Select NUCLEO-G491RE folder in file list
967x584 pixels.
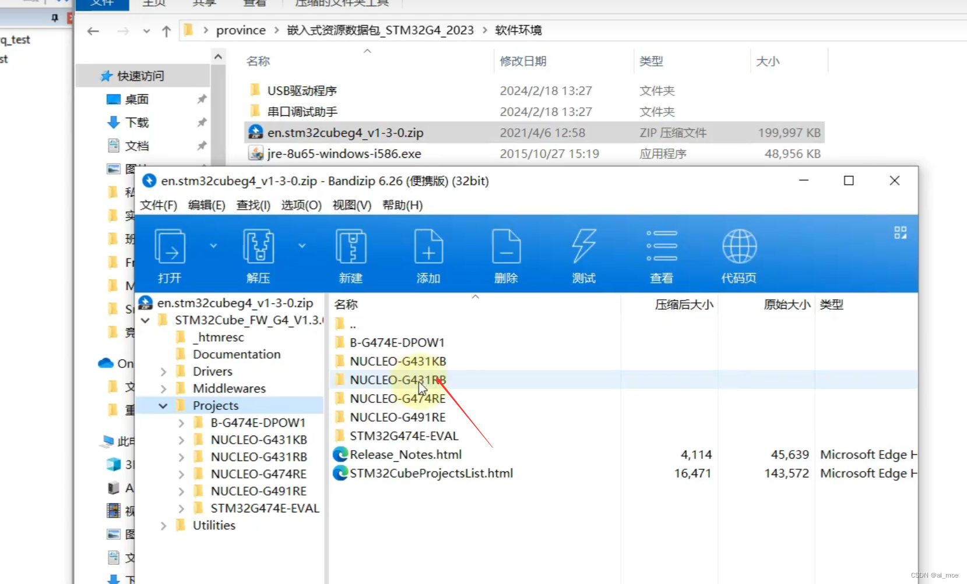pos(398,417)
